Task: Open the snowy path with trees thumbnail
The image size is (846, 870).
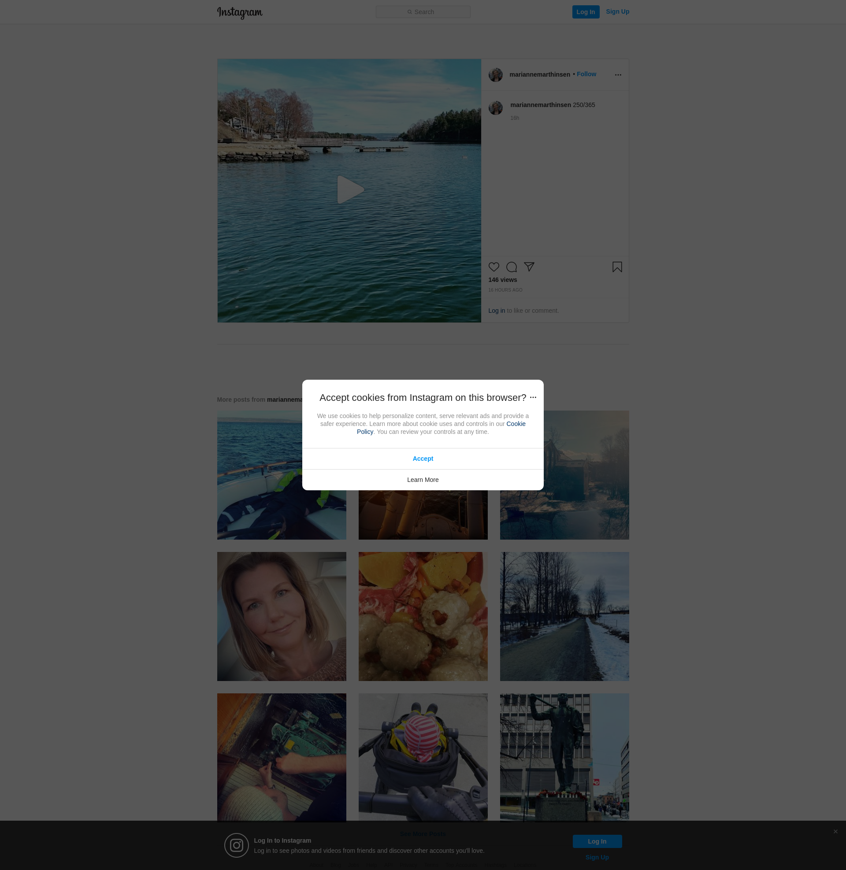Action: 564,616
